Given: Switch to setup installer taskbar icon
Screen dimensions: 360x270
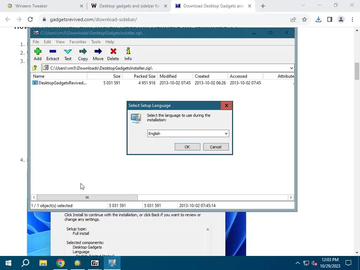Looking at the screenshot, I should click(112, 263).
